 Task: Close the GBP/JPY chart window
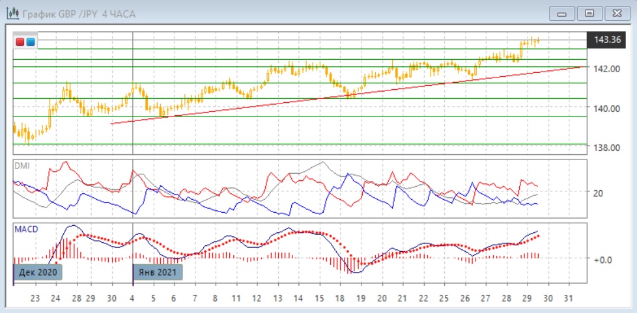tap(617, 13)
